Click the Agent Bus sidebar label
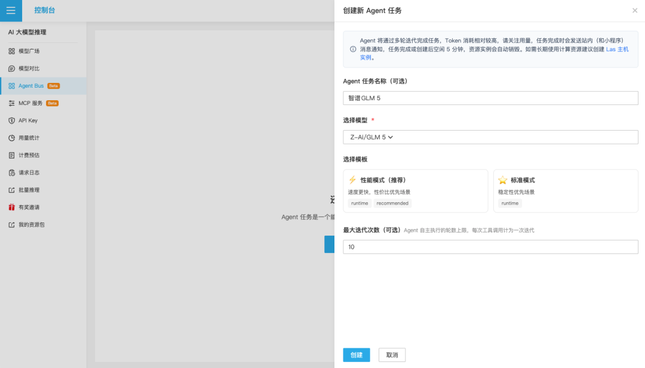 pos(31,86)
